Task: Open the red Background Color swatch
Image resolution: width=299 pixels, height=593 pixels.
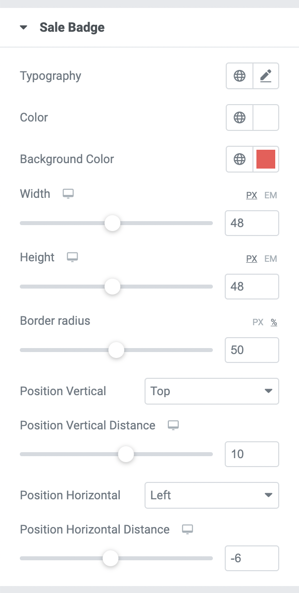Action: (266, 159)
